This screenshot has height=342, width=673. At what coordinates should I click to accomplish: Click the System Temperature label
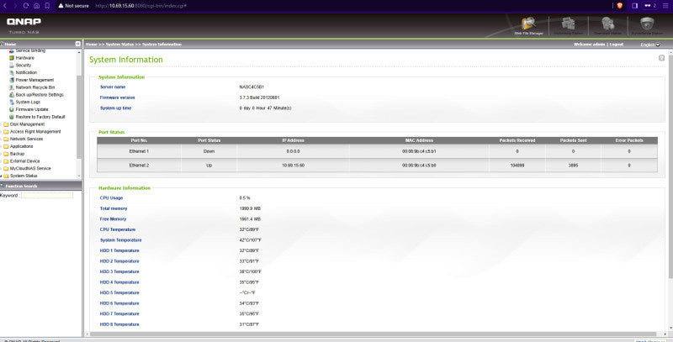coord(120,240)
